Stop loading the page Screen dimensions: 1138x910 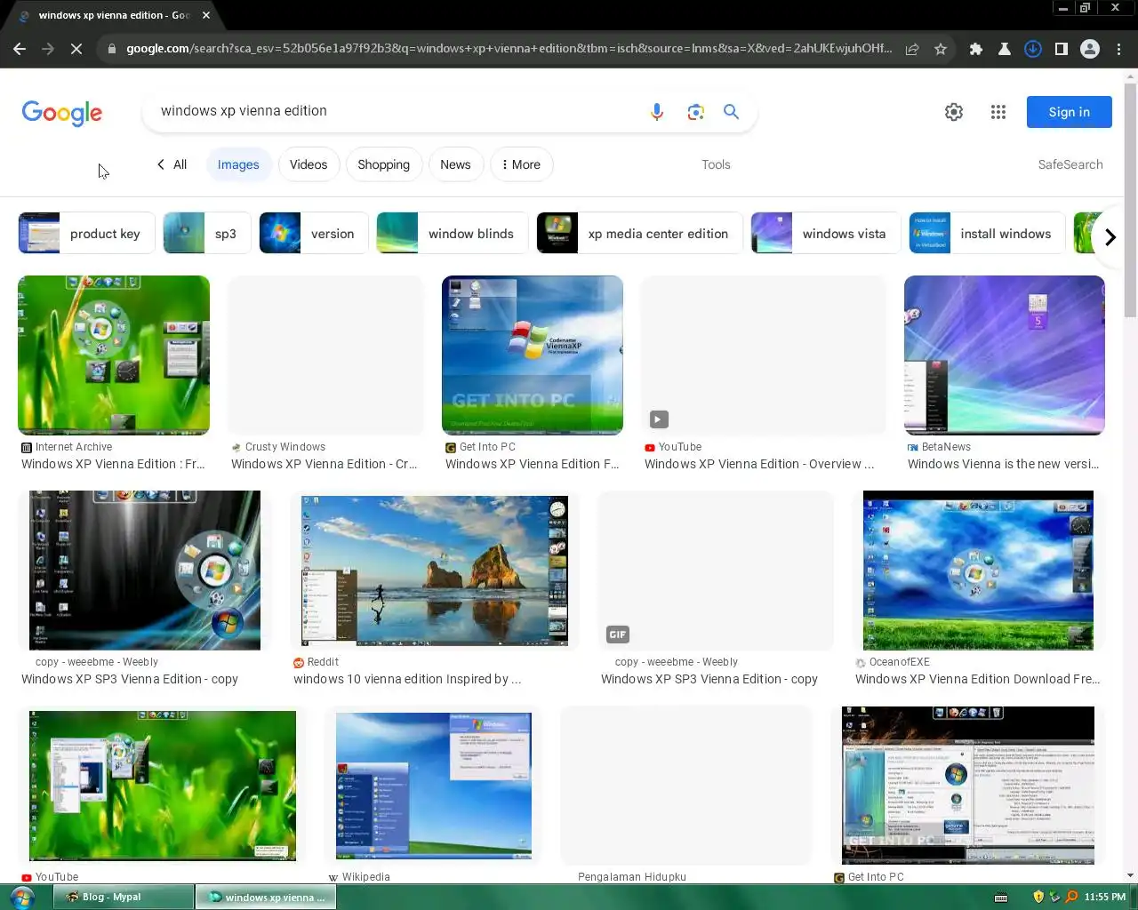coord(76,49)
